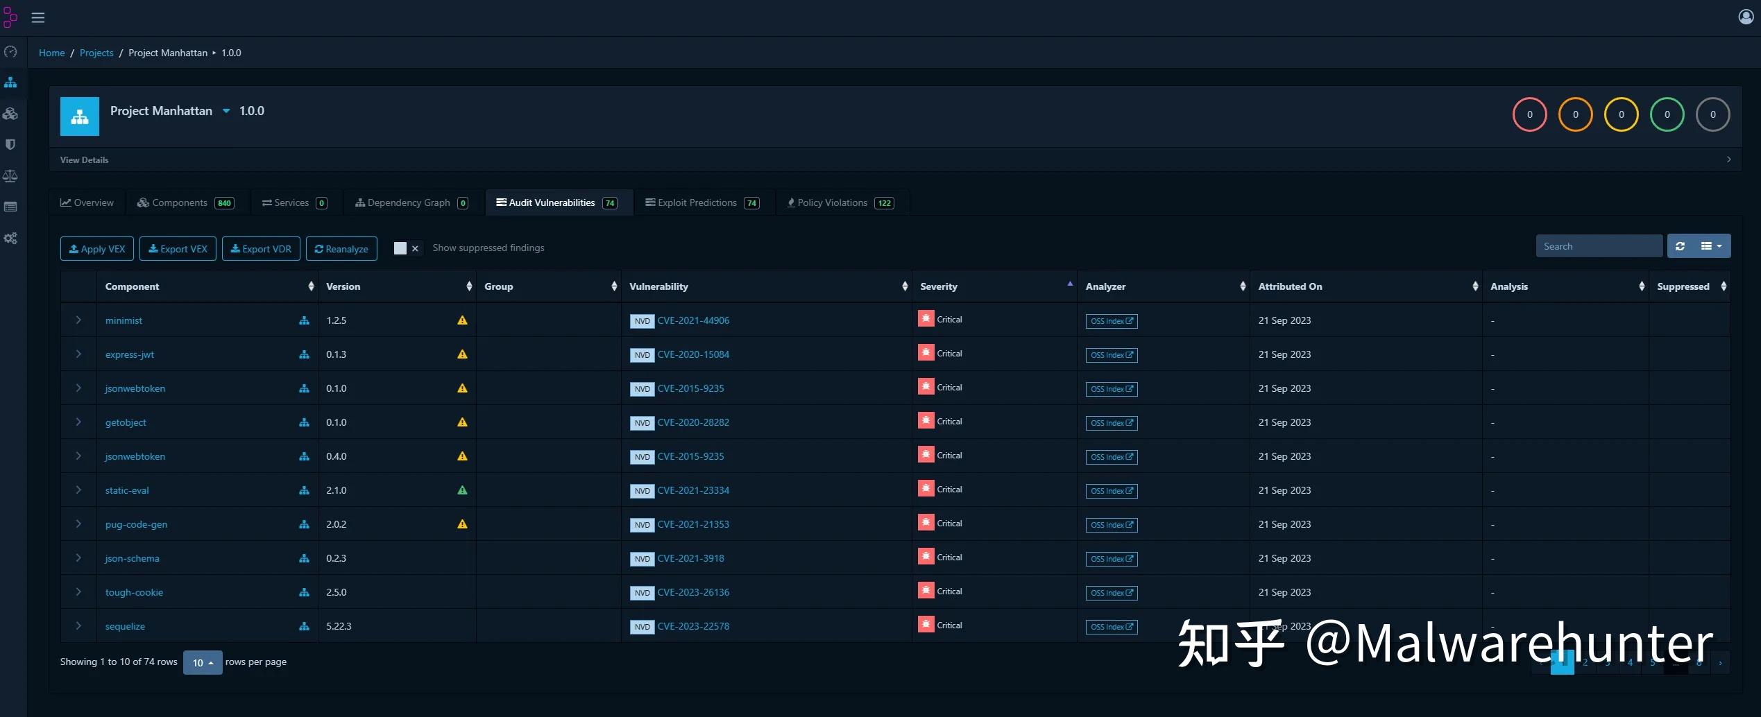The image size is (1761, 717).
Task: Open the Project Manhattan version dropdown
Action: (x=225, y=111)
